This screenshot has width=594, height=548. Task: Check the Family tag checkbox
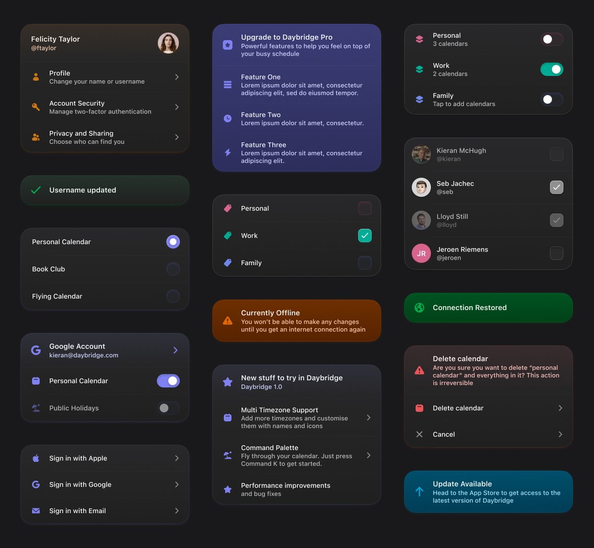tap(365, 263)
